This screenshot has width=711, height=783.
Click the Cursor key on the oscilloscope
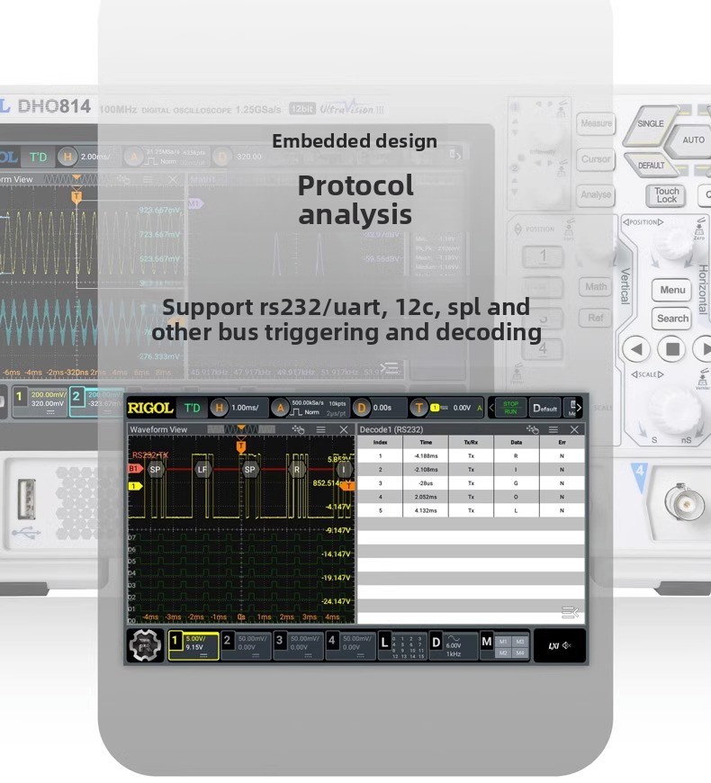[596, 159]
